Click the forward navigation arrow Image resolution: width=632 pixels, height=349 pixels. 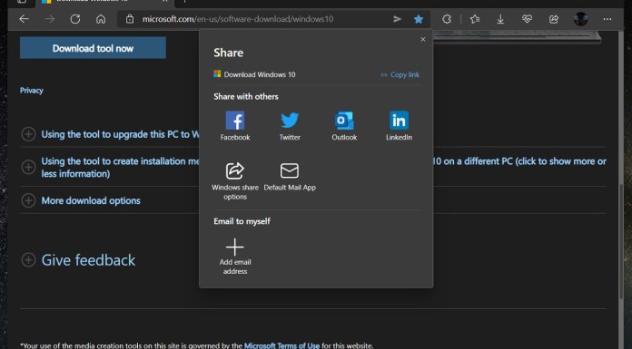click(x=50, y=19)
